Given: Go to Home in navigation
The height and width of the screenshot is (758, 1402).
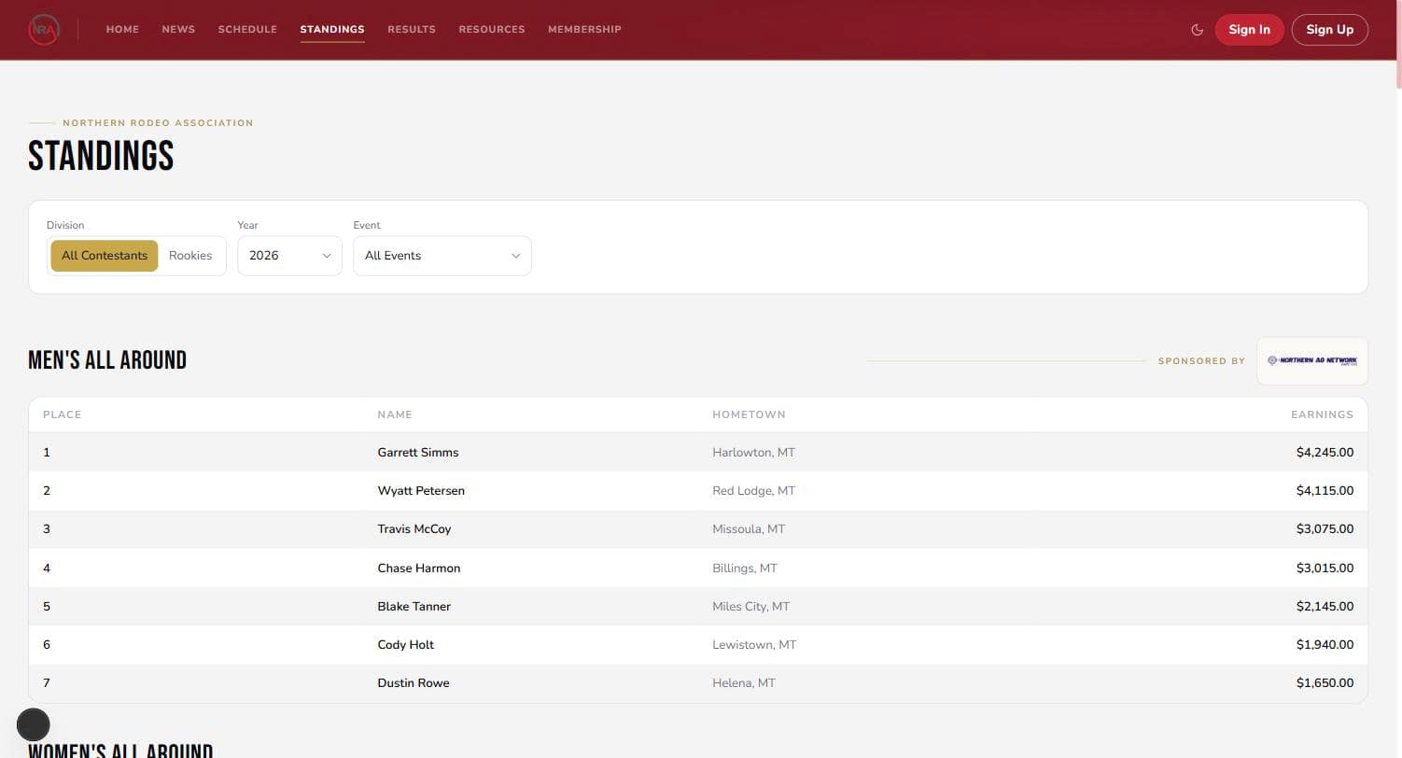Looking at the screenshot, I should click(x=122, y=30).
